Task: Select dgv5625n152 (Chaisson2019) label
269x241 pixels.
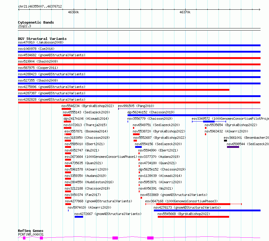Action: click(162, 169)
